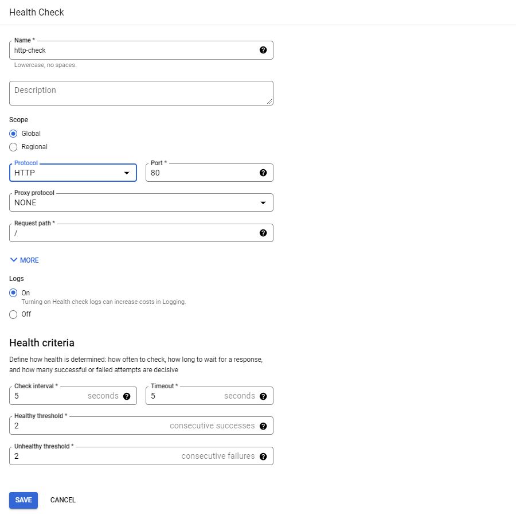Cancel the health check form
The width and height of the screenshot is (516, 515).
coord(63,500)
